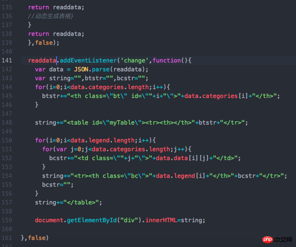Click 'false' keyword on line 139
The height and width of the screenshot is (247, 296).
click(x=44, y=43)
